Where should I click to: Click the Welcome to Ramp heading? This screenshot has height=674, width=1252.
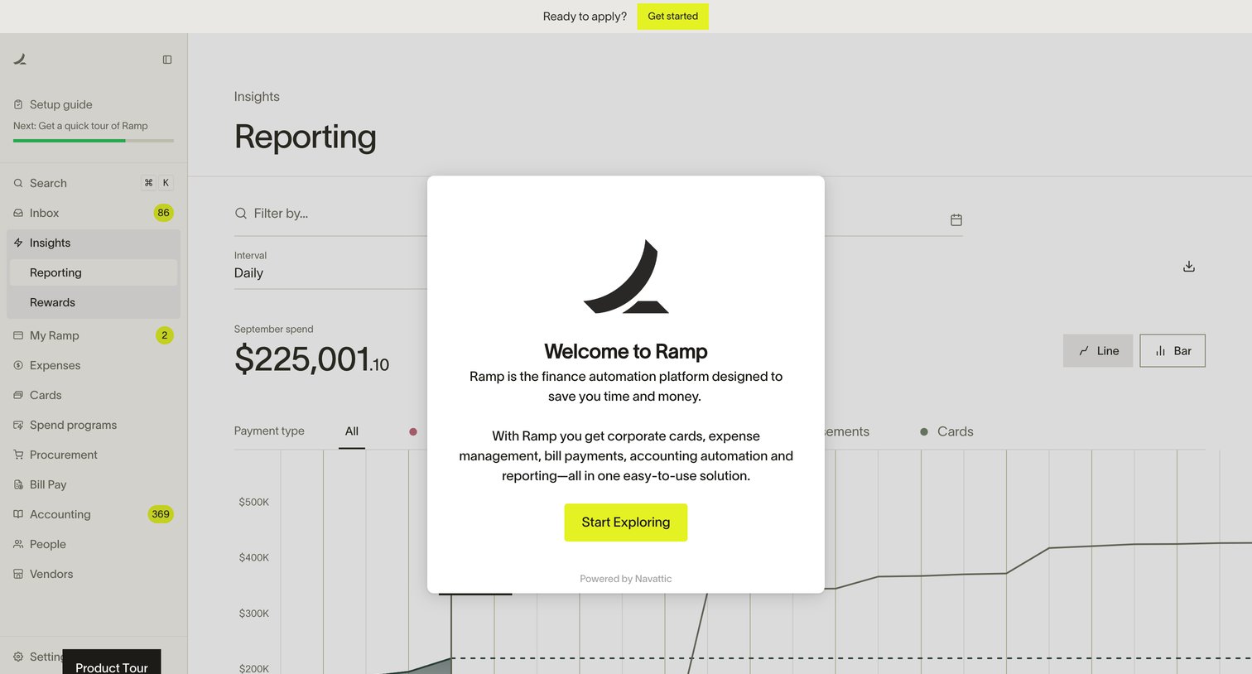point(626,351)
